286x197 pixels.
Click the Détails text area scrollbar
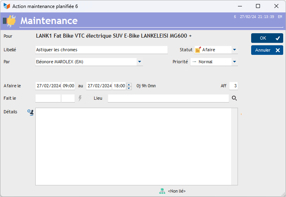point(234,146)
